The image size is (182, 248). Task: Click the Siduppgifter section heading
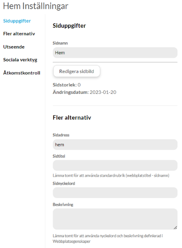coord(69,26)
